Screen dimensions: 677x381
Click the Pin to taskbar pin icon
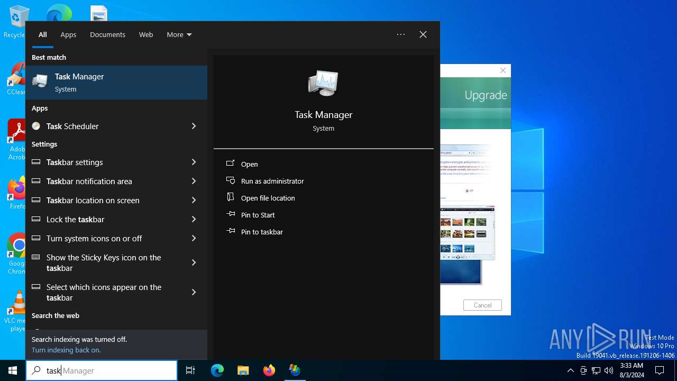(x=231, y=231)
